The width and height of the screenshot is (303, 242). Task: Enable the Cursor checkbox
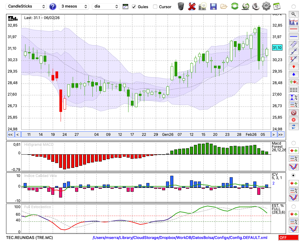pyautogui.click(x=155, y=7)
